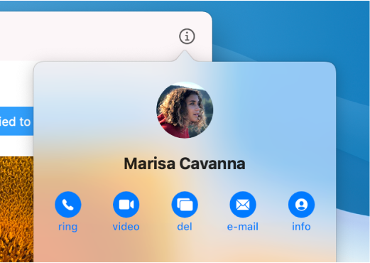
Task: Click the screen sharing icon above del
Action: tap(185, 205)
